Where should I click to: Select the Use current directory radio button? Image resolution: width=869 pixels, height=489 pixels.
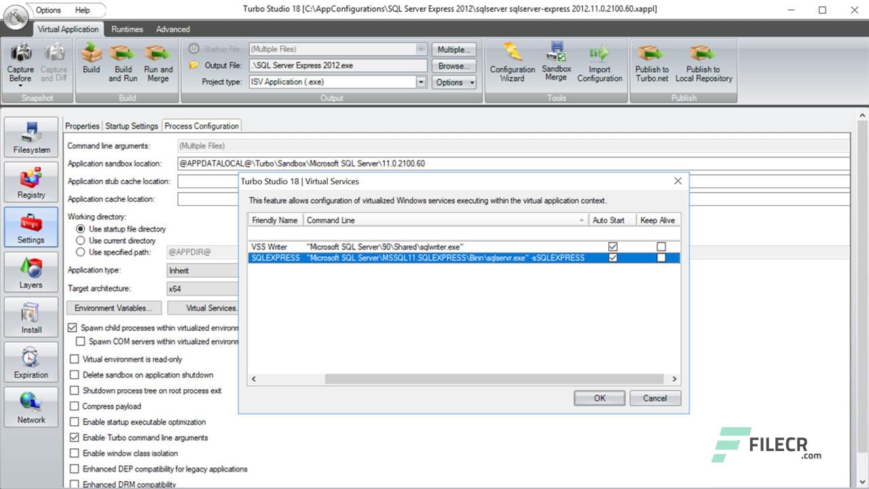tap(80, 240)
